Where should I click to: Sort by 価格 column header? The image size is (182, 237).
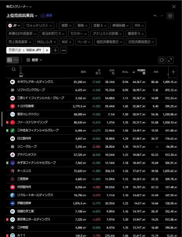click(x=83, y=72)
